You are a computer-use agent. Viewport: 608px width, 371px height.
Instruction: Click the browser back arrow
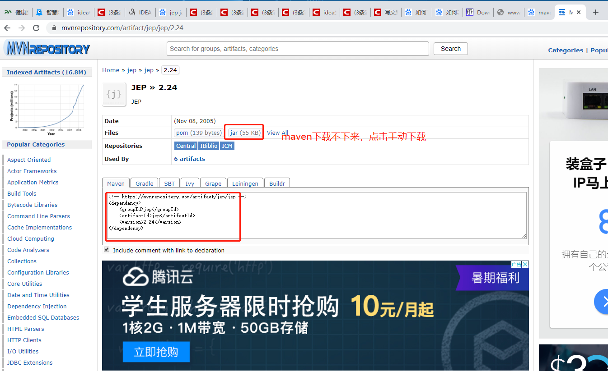tap(7, 27)
